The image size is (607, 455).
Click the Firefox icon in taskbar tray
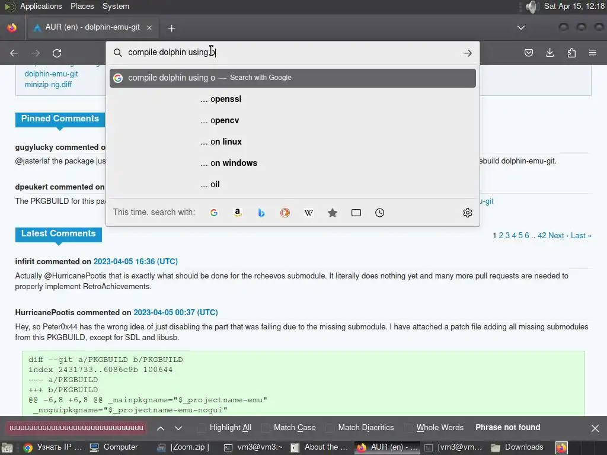tap(562, 448)
